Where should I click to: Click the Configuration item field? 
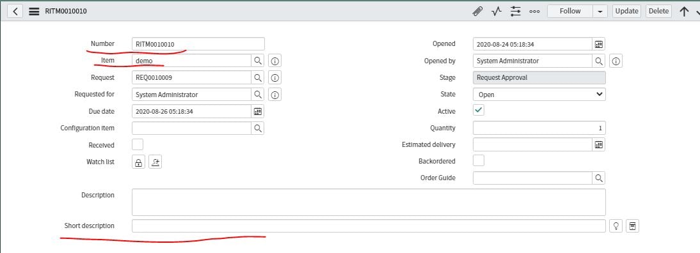[x=191, y=128]
